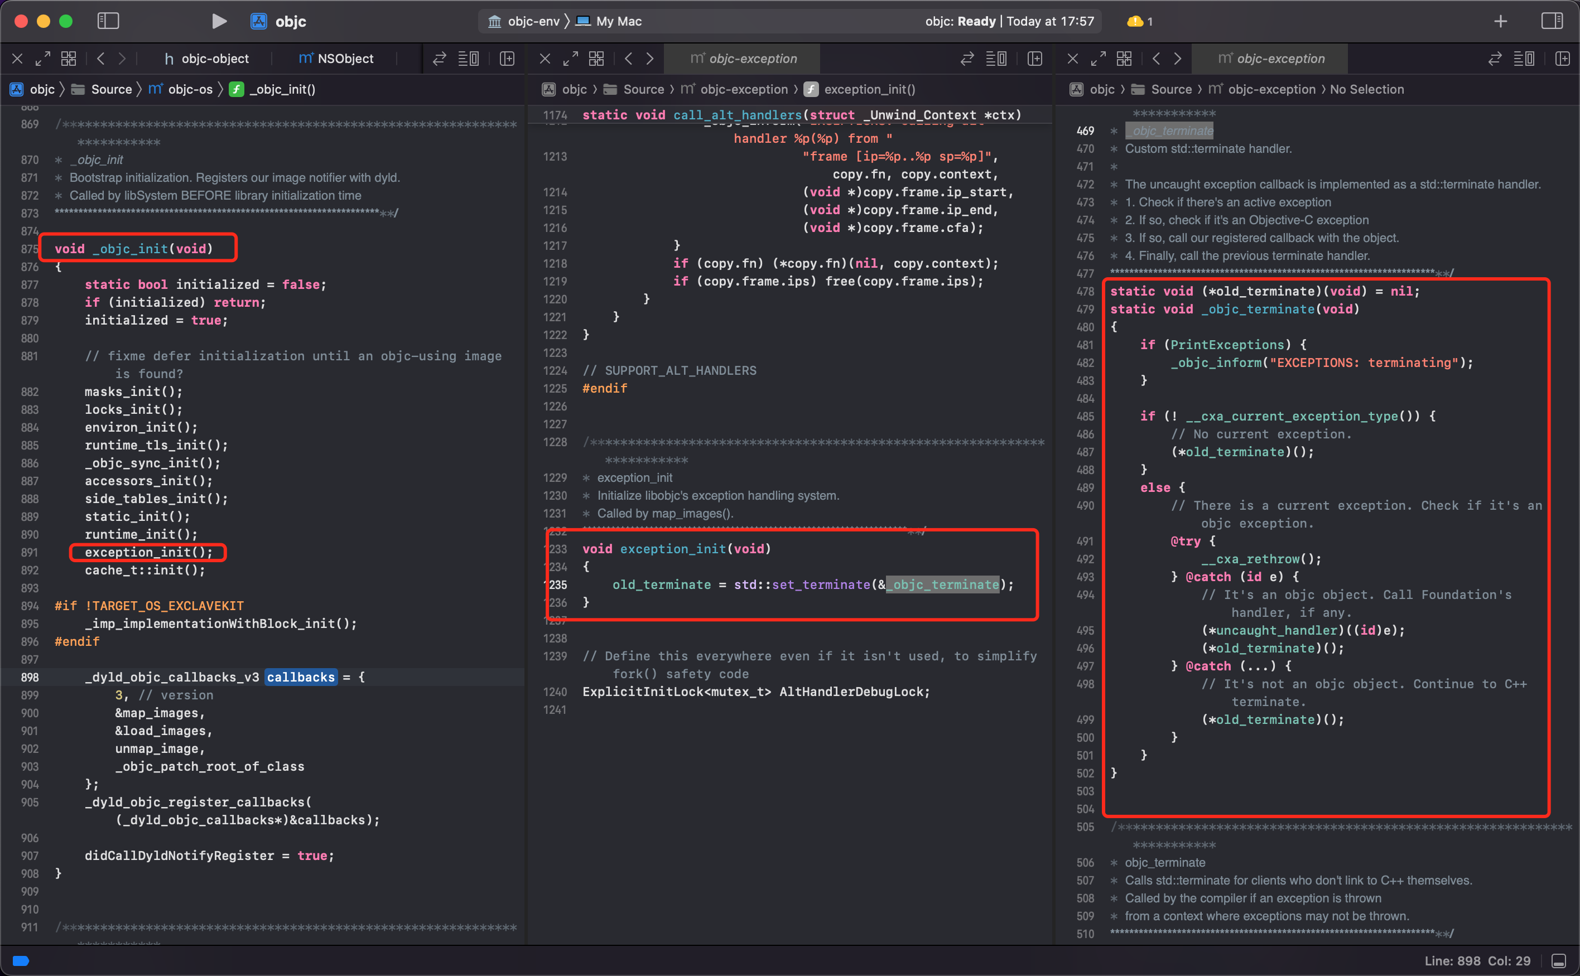The width and height of the screenshot is (1580, 976).
Task: Click No Selection in right breadcrumb
Action: (x=1366, y=90)
